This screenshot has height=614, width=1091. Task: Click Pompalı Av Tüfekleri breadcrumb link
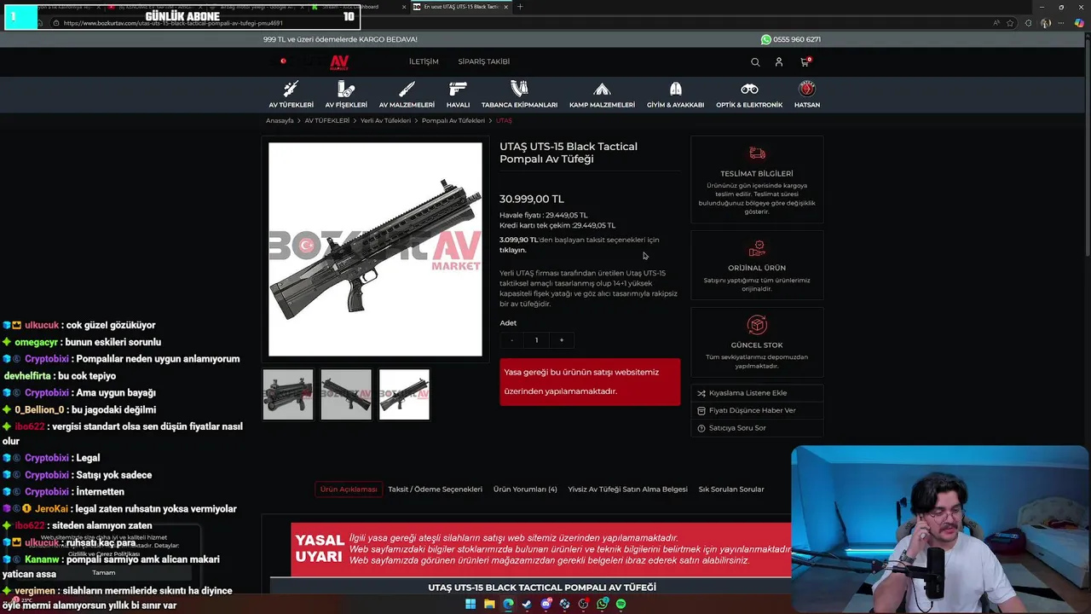pos(453,121)
